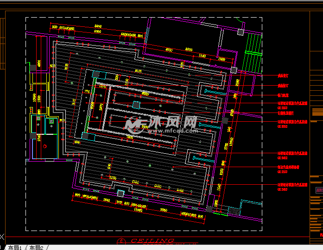
Task: Select the green door swing arc at top
Action: (239, 22)
